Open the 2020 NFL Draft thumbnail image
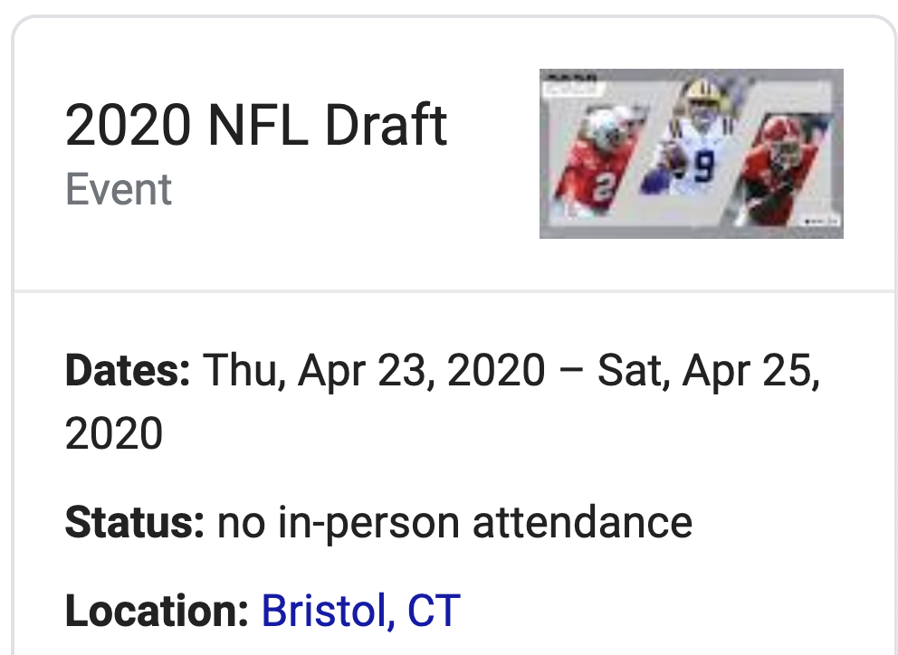Viewport: 898px width, 655px height. (692, 154)
